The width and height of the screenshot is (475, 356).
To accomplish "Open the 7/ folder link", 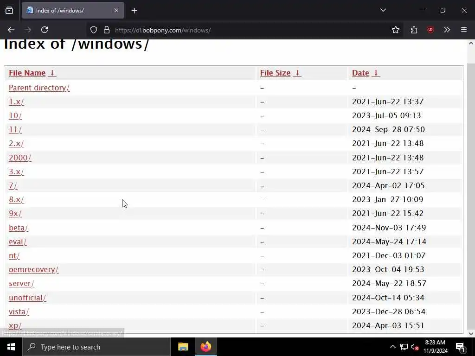I will [13, 185].
